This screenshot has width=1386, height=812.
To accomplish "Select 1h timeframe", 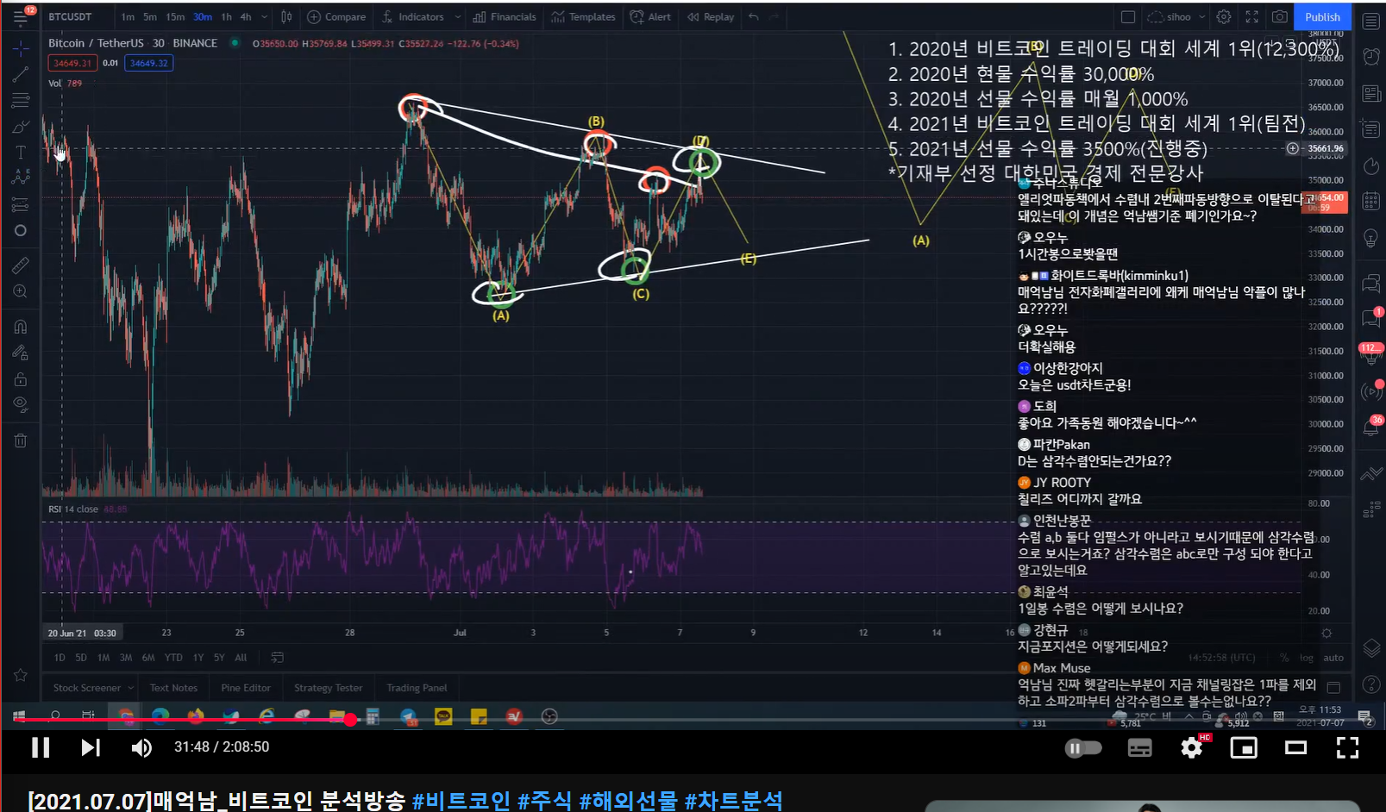I will point(226,16).
